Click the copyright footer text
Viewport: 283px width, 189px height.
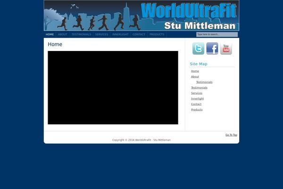[141, 140]
